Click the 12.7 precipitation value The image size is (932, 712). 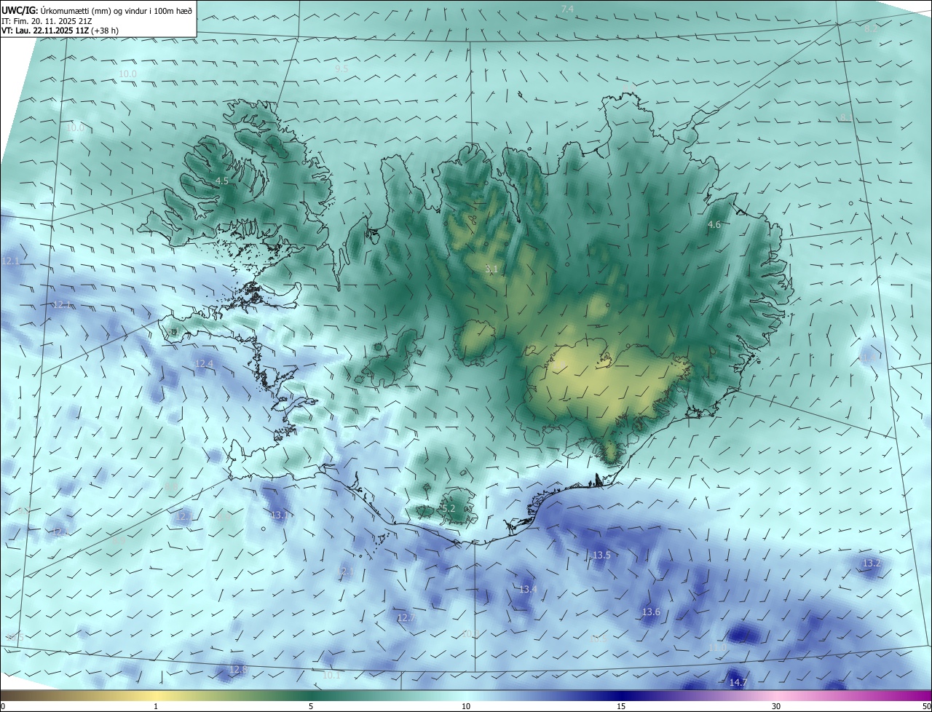(406, 618)
